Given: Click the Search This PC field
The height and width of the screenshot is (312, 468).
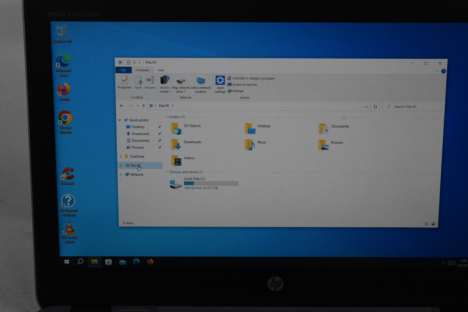Looking at the screenshot, I should tap(412, 107).
